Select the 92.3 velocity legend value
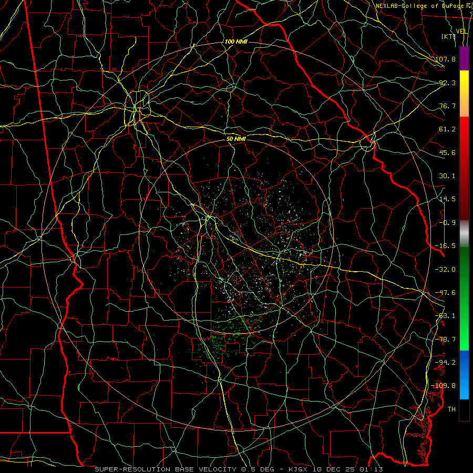This screenshot has height=473, width=473. coord(447,83)
